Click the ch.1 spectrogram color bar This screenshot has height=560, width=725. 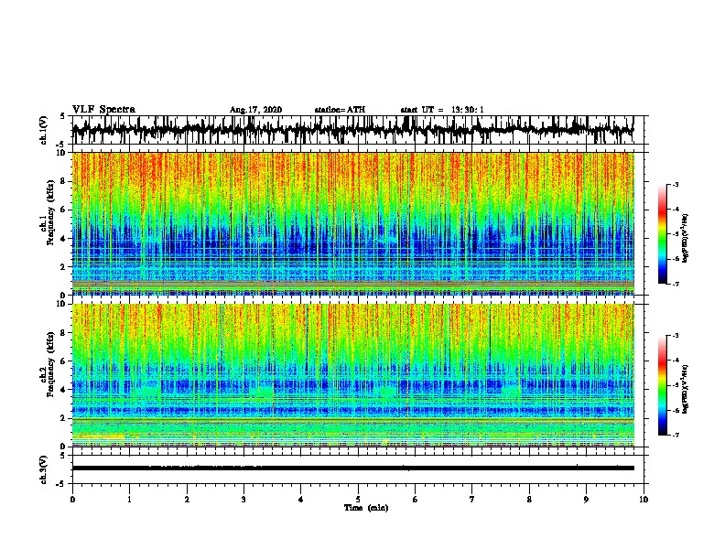pos(662,234)
